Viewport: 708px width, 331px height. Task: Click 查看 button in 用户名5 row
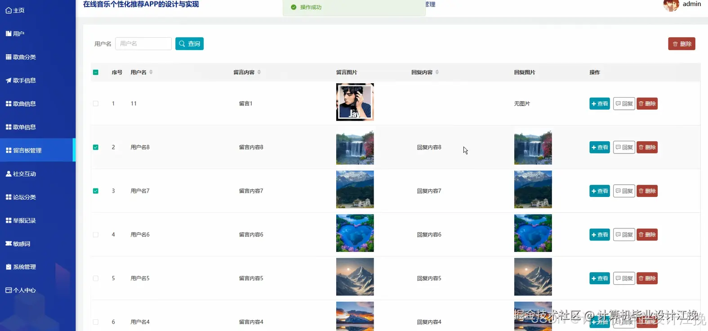click(x=600, y=278)
